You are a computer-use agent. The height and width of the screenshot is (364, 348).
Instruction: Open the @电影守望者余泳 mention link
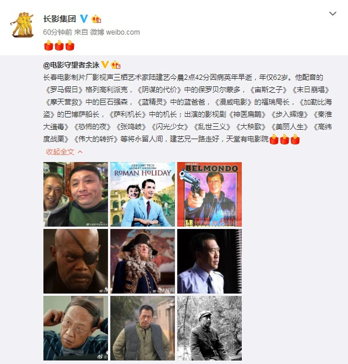pyautogui.click(x=71, y=65)
